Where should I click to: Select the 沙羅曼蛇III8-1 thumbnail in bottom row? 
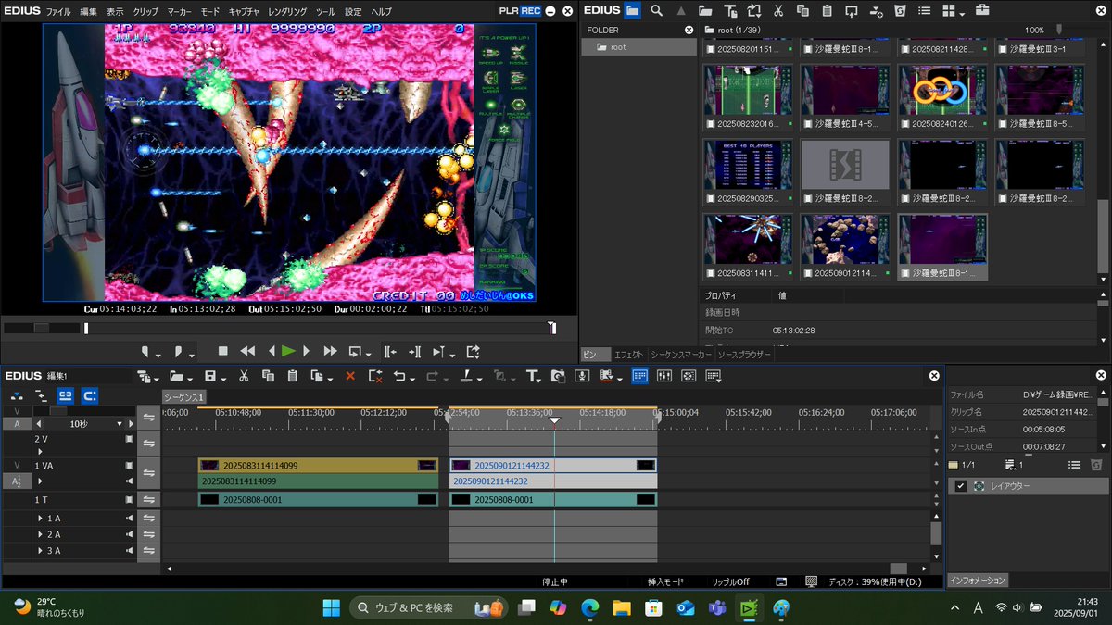pyautogui.click(x=942, y=247)
